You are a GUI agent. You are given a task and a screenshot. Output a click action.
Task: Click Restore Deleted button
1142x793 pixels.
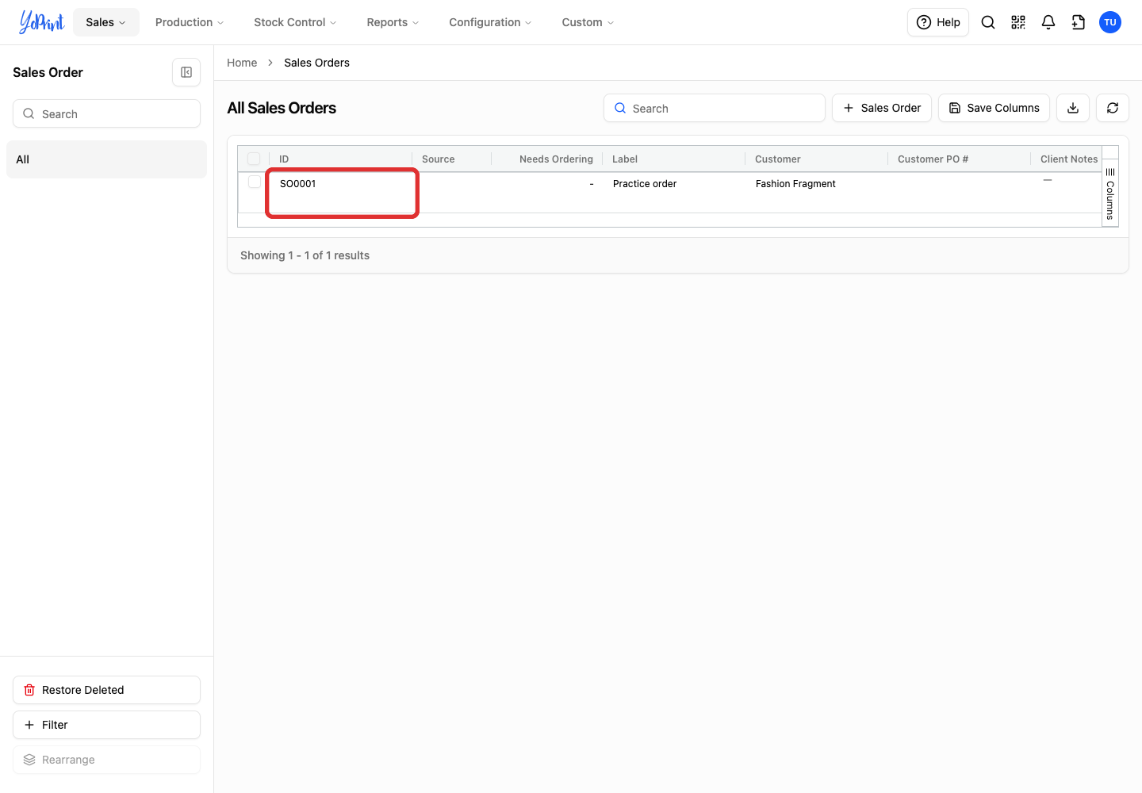click(x=106, y=690)
